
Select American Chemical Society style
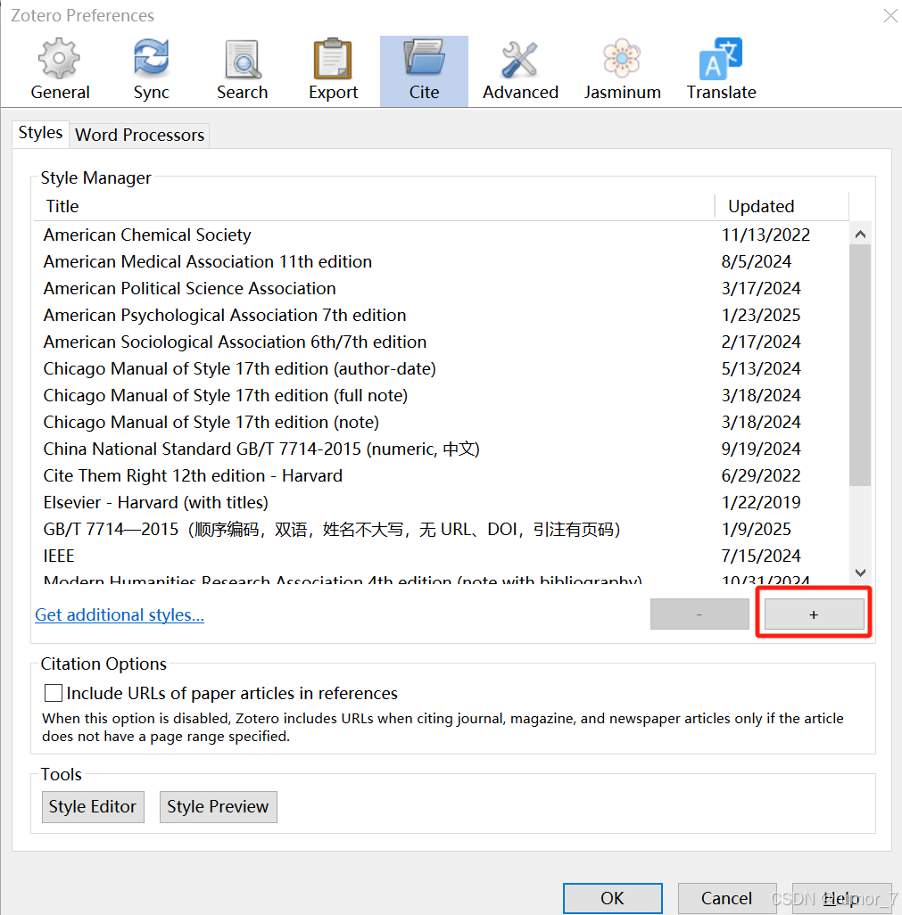pos(442,235)
